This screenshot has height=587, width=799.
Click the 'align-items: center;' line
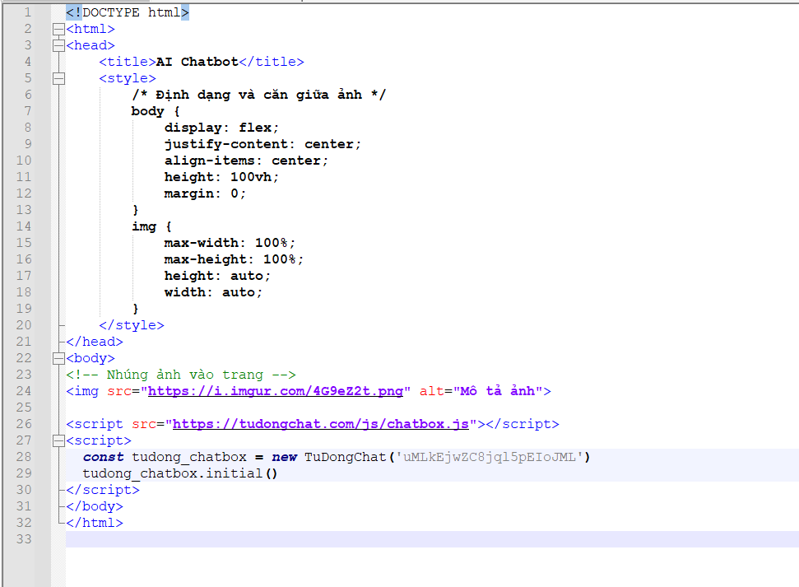(246, 161)
